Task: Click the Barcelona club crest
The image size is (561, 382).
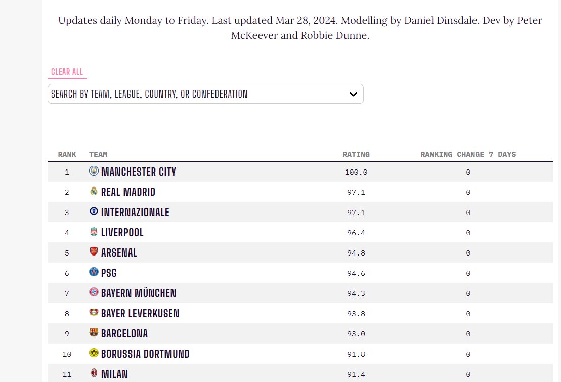Action: coord(94,332)
